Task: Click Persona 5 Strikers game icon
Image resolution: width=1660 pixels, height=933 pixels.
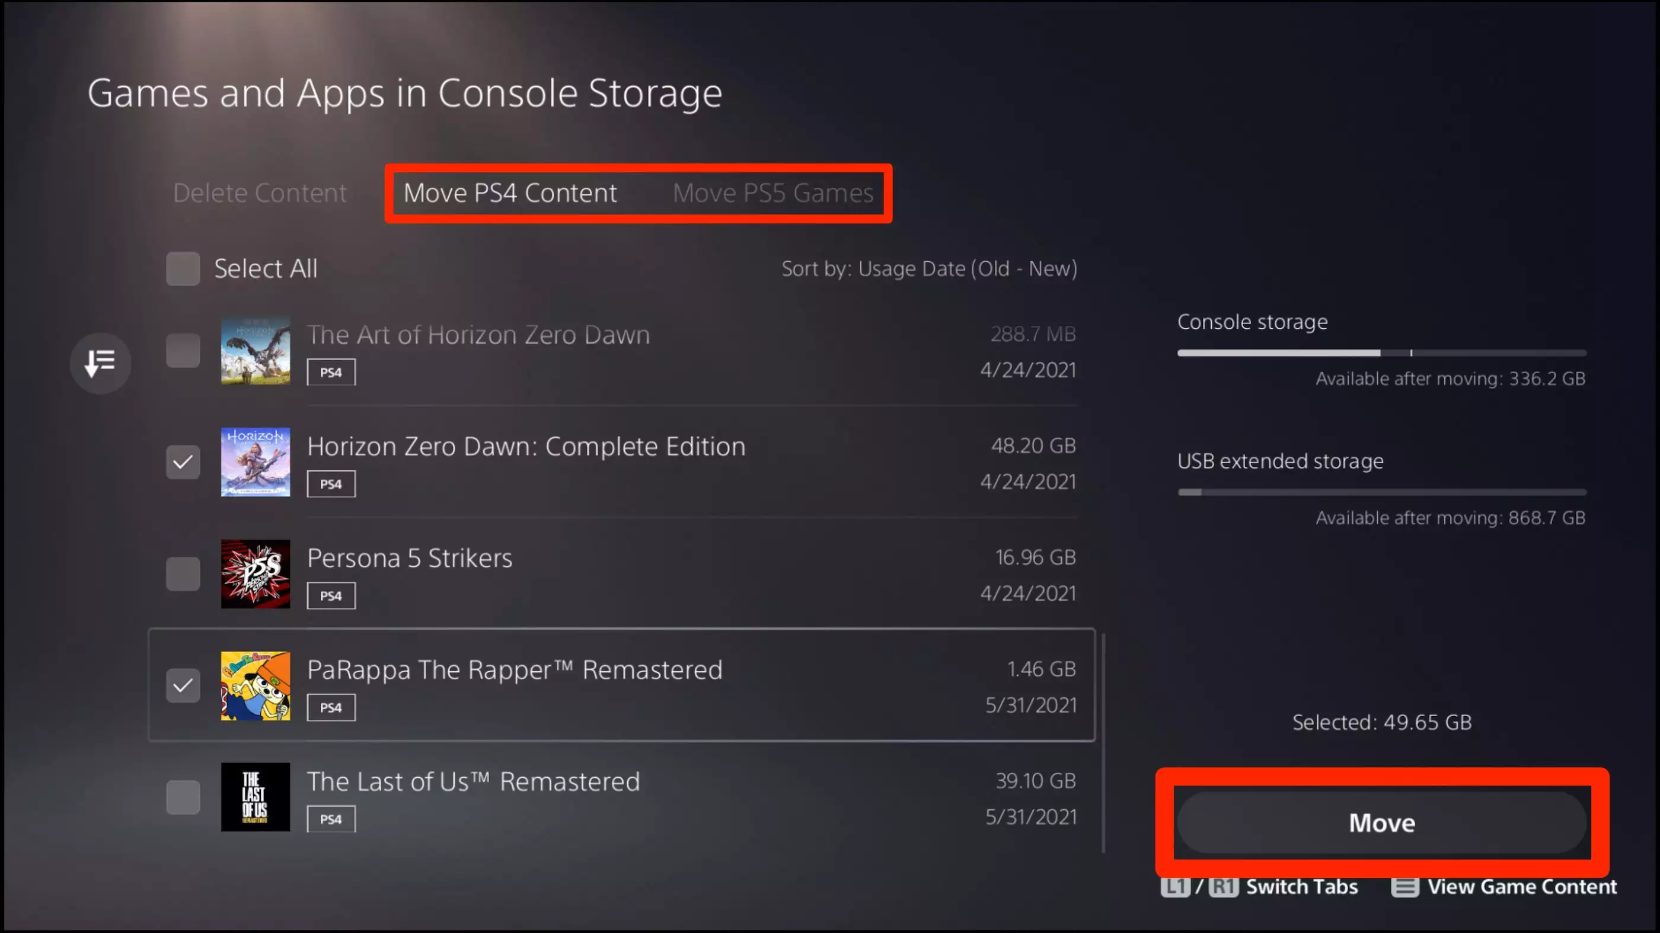Action: tap(255, 573)
